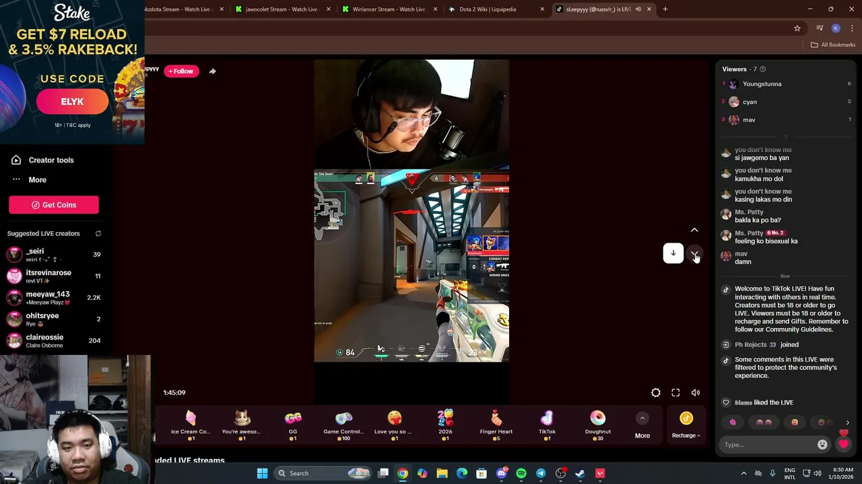Send the Doughnut gift
Viewport: 862px width, 484px height.
pyautogui.click(x=598, y=426)
